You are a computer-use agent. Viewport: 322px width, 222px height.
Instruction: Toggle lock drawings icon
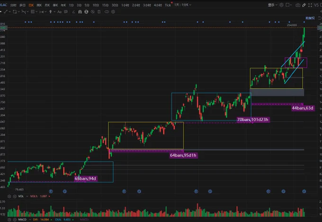[86, 12]
